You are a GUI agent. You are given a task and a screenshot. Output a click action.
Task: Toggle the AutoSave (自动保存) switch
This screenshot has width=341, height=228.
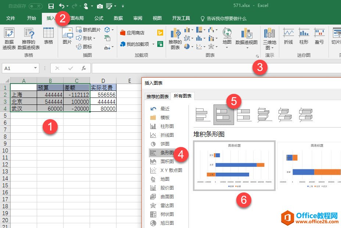(35, 6)
